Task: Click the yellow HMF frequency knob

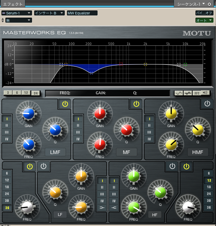Action: click(171, 145)
